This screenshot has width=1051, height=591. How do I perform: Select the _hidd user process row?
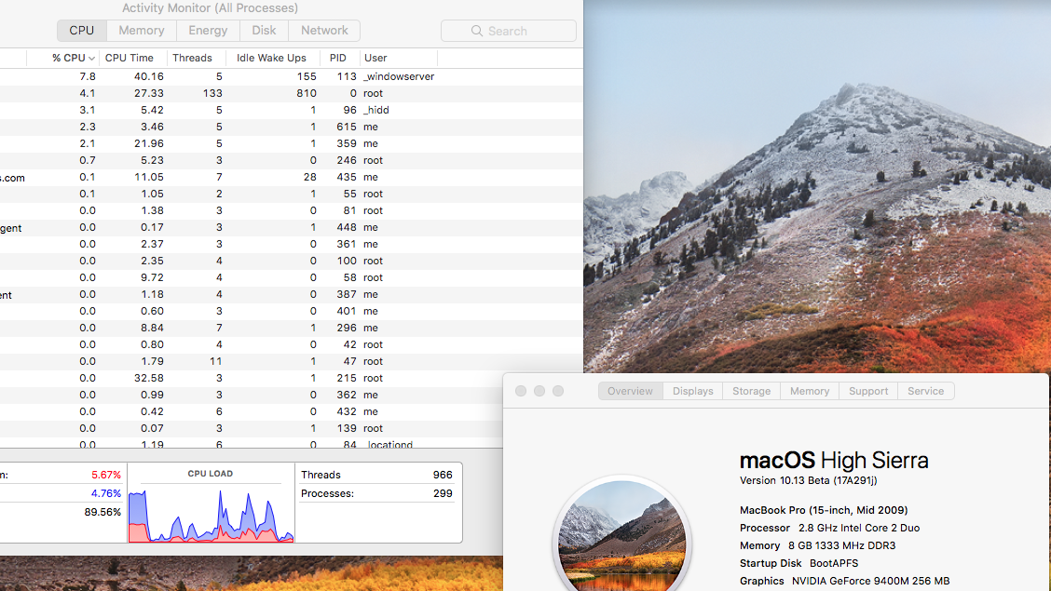(292, 111)
